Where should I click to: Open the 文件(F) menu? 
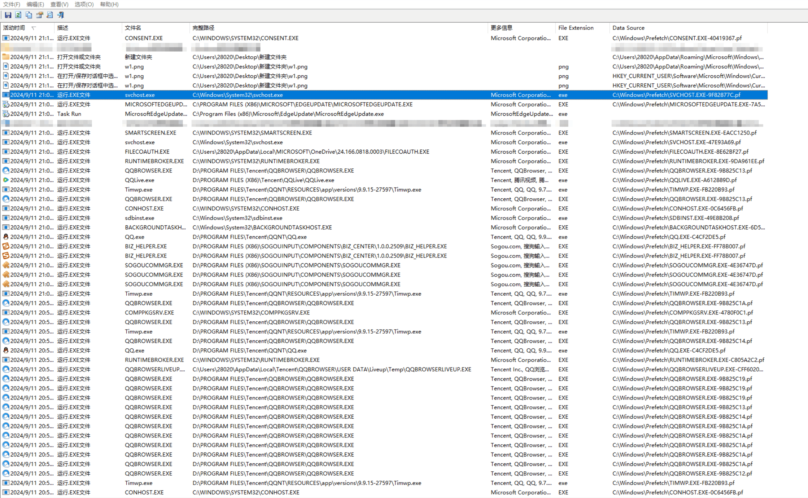click(x=12, y=4)
